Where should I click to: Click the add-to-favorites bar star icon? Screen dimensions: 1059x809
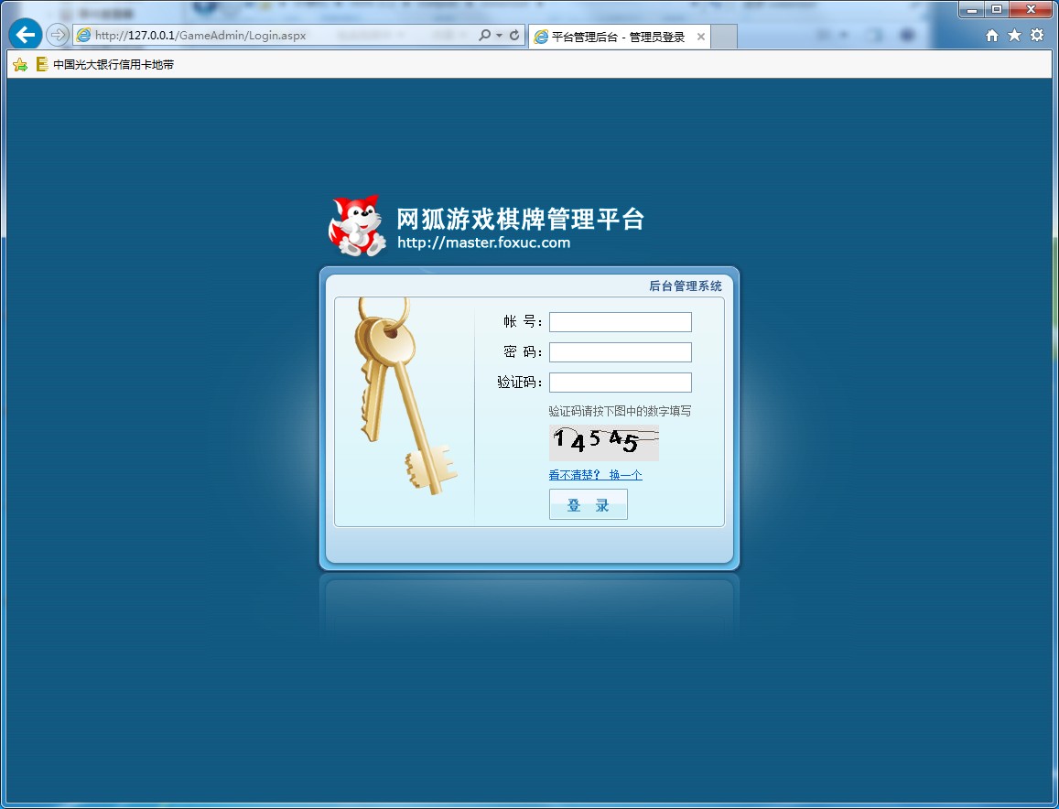tap(20, 65)
